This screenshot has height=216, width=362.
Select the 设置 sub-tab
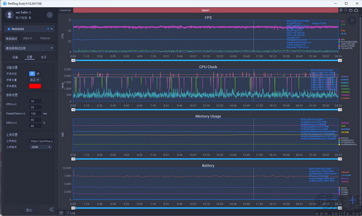point(29,57)
